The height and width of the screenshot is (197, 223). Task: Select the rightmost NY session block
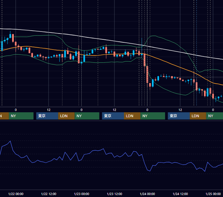point(214,116)
